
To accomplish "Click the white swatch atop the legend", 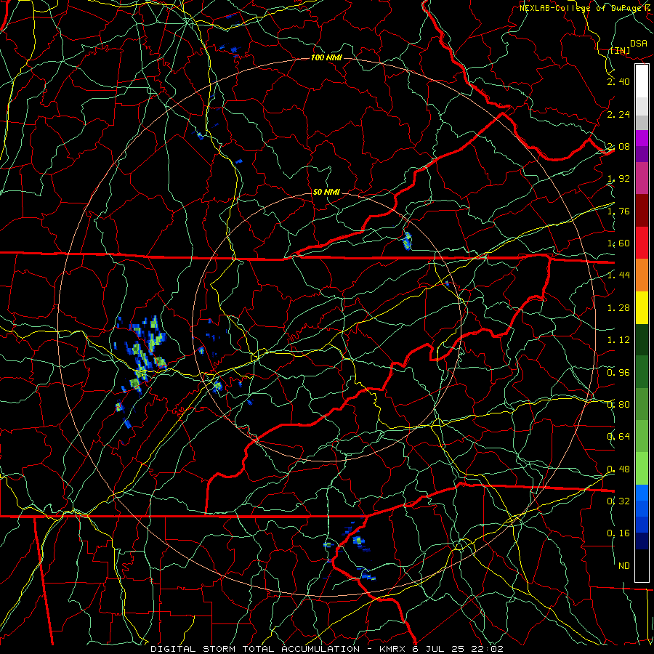I will point(642,81).
